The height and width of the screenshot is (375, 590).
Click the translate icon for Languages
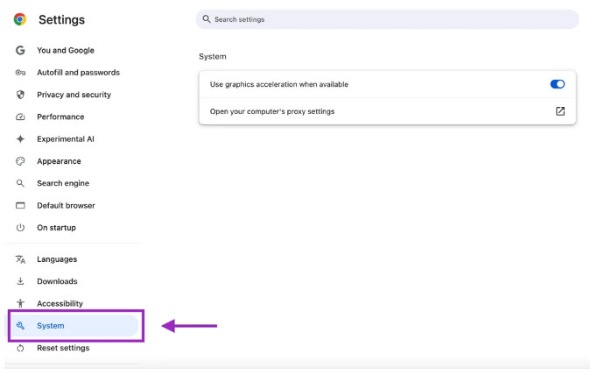[x=20, y=259]
